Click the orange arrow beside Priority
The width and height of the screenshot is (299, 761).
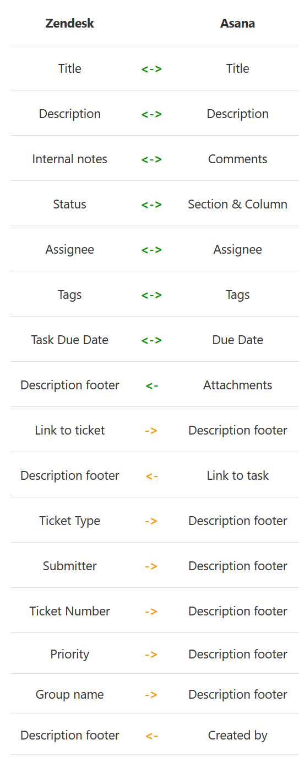(x=151, y=655)
